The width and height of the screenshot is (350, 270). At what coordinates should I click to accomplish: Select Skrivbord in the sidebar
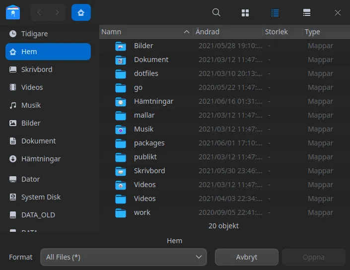(x=36, y=69)
